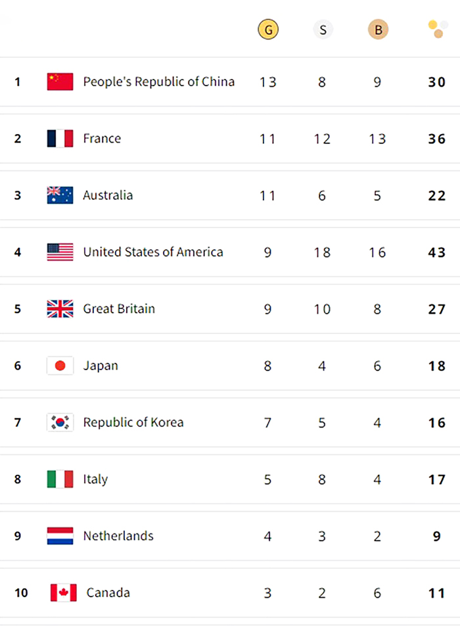Open United States of America link
This screenshot has width=460, height=628.
[x=152, y=252]
